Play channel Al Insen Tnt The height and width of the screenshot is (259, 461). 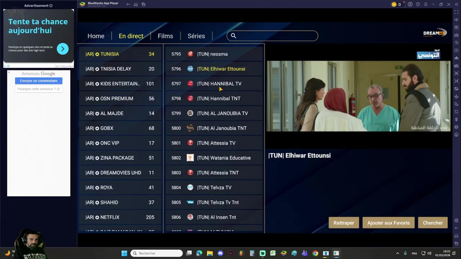click(x=214, y=217)
